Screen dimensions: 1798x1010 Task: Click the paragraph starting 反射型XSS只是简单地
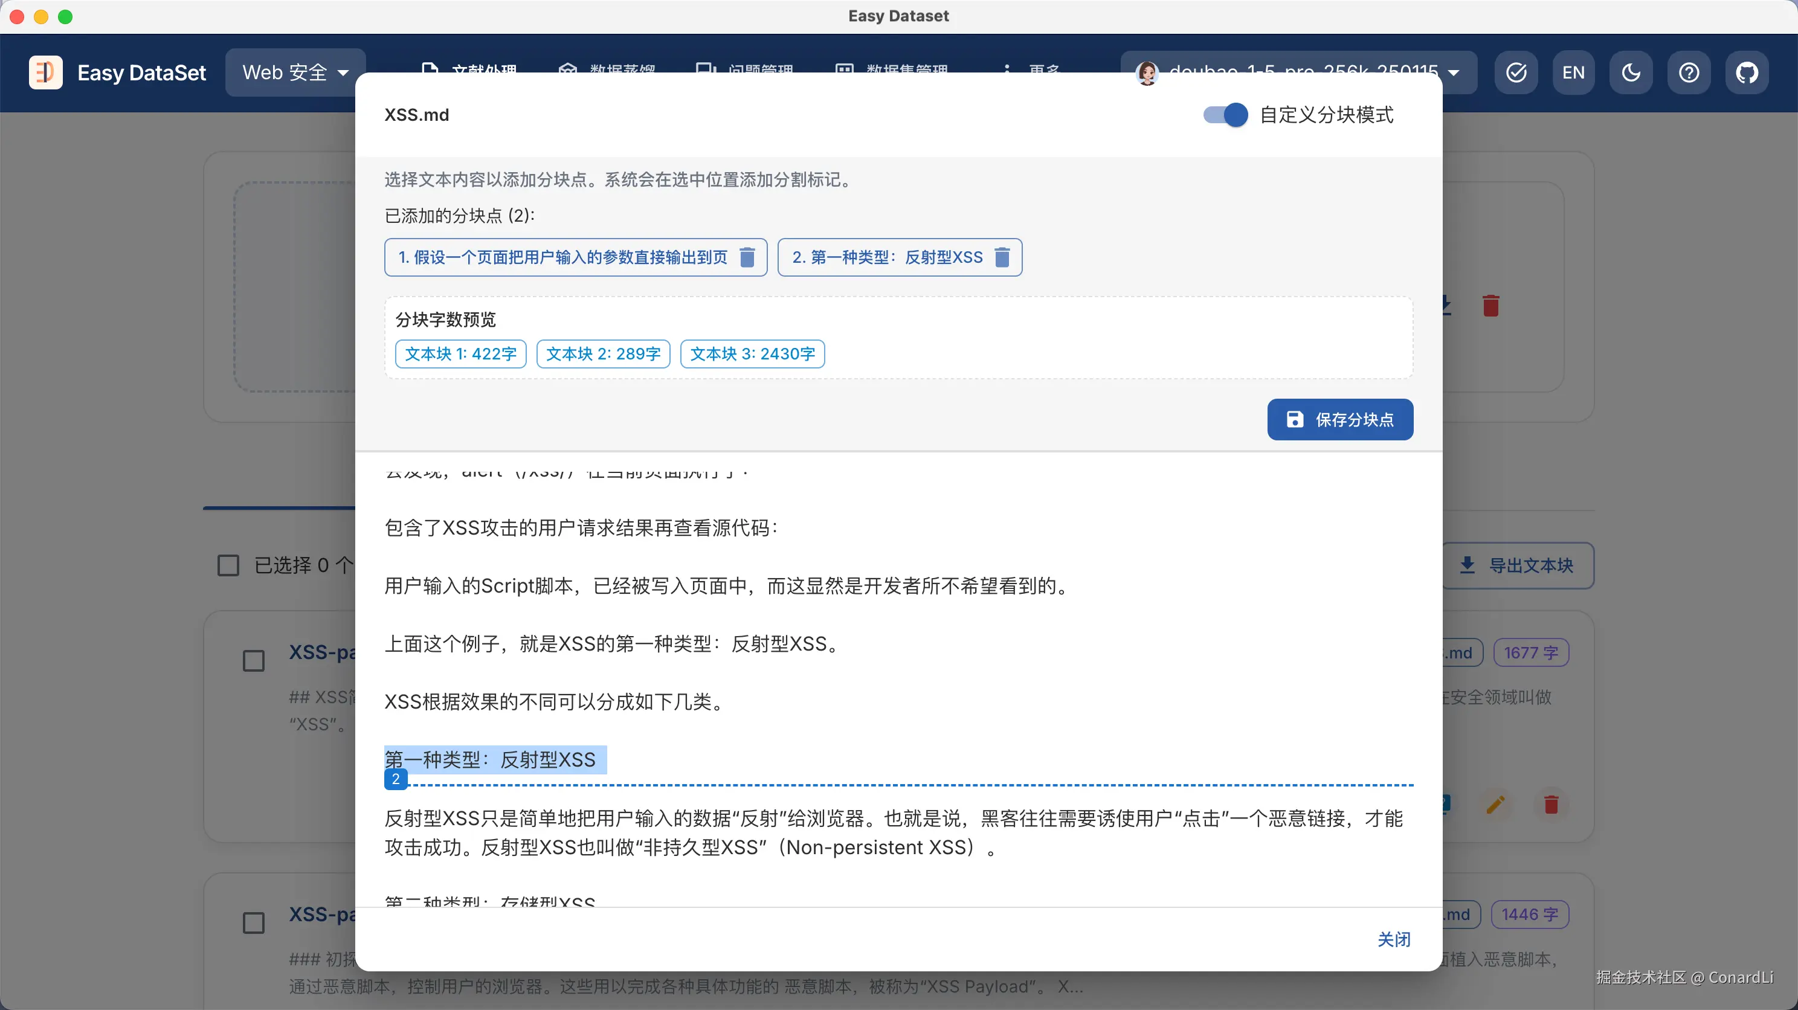pyautogui.click(x=894, y=833)
